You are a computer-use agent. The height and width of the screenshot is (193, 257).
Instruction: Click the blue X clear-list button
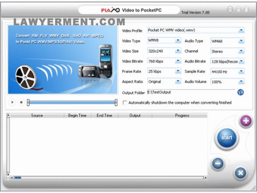point(240,173)
